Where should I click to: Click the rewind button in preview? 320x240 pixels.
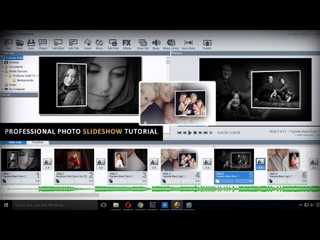[x=185, y=133]
